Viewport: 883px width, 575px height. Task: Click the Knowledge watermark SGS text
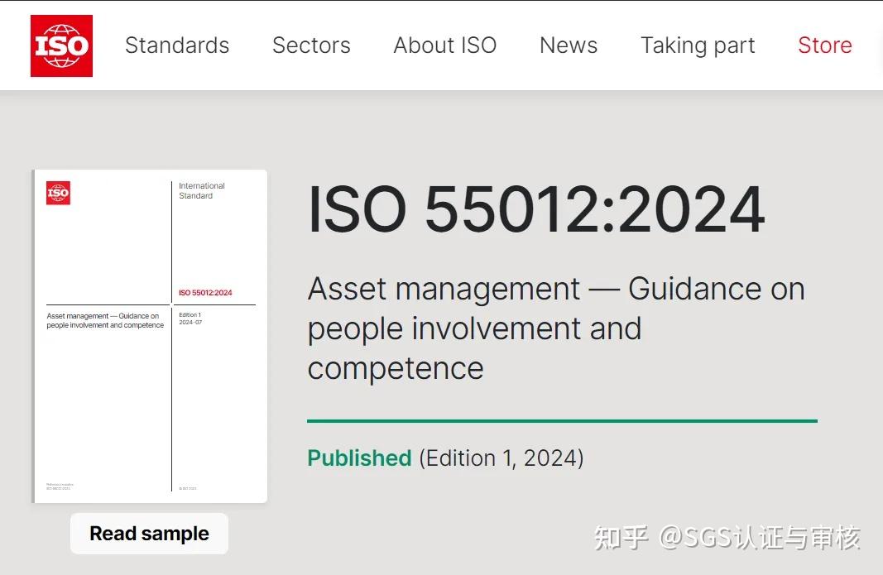pos(728,537)
